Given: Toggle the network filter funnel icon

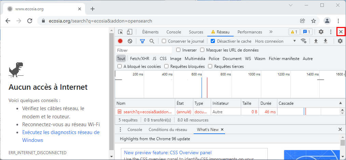Looking at the screenshot, I should [x=142, y=41].
